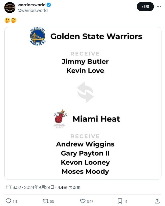Open the post timestamp 上午8:52 2024年9月29日
The height and width of the screenshot is (206, 165).
29,187
